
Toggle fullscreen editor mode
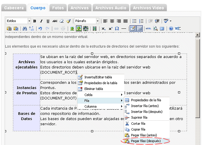pyautogui.click(x=162, y=28)
